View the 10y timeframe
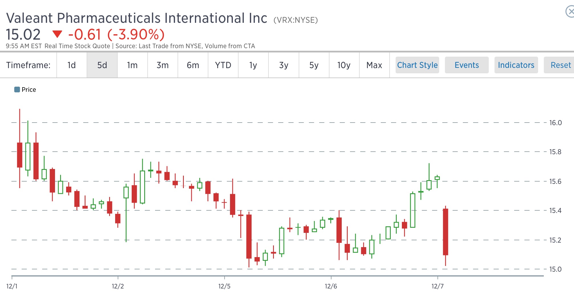The image size is (574, 299). (344, 65)
